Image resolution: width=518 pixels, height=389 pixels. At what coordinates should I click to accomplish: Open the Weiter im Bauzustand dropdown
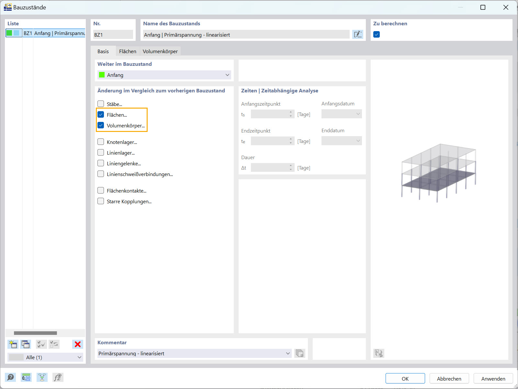point(227,75)
